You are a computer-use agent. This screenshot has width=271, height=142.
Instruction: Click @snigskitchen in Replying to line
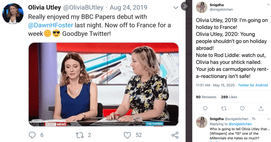click(240, 124)
